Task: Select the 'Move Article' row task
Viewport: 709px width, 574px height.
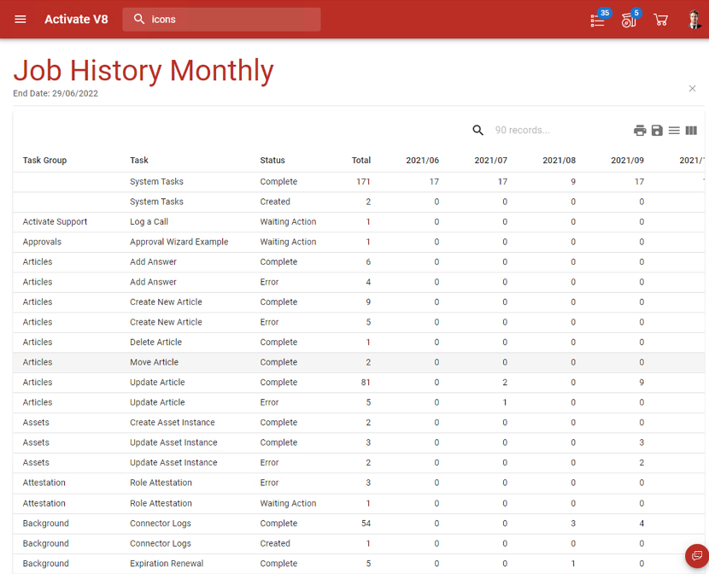Action: coord(155,362)
